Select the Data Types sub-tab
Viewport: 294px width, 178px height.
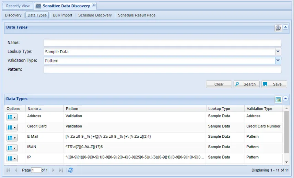37,15
